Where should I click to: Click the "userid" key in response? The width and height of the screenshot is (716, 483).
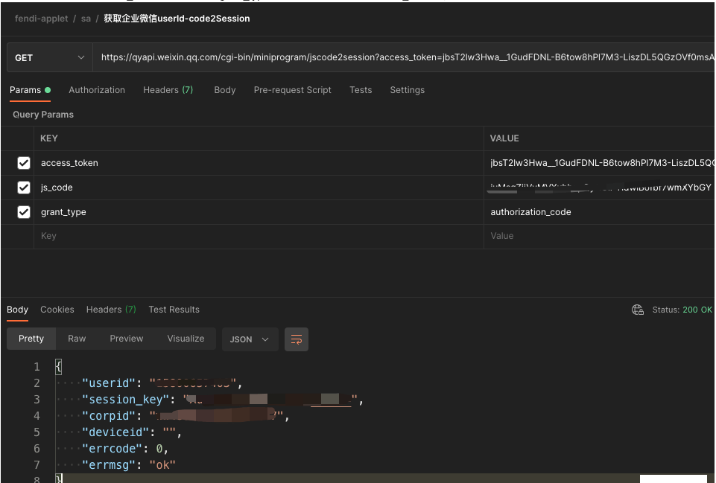109,383
